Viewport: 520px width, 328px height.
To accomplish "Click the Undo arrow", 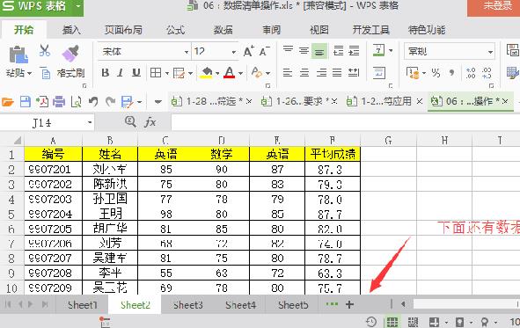I will tap(93, 102).
